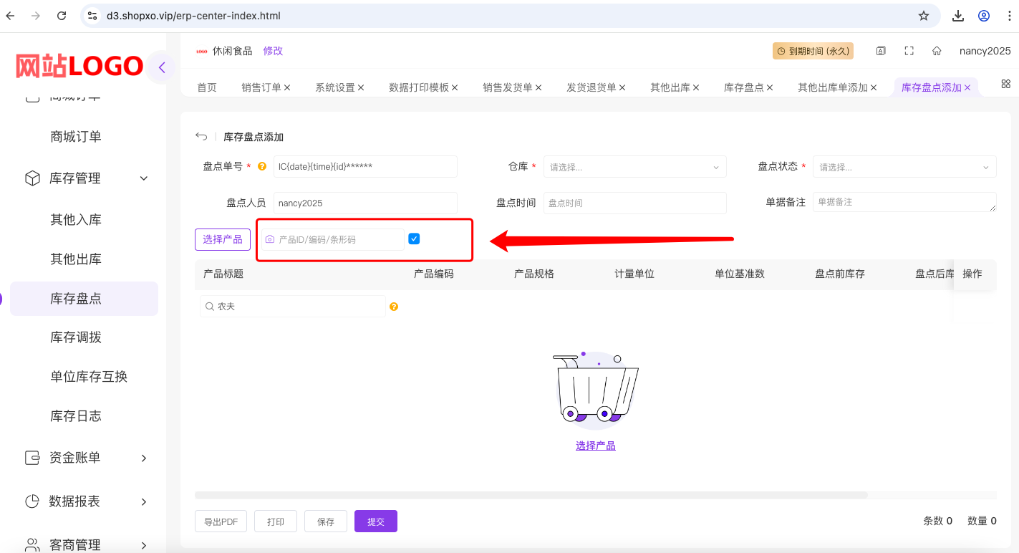Go back in the browser

11,16
